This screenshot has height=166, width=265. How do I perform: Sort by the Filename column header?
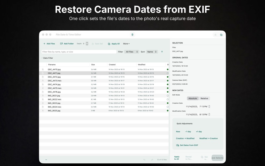tap(52, 64)
